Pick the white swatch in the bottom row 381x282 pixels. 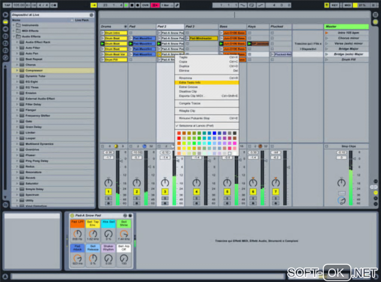(235, 153)
